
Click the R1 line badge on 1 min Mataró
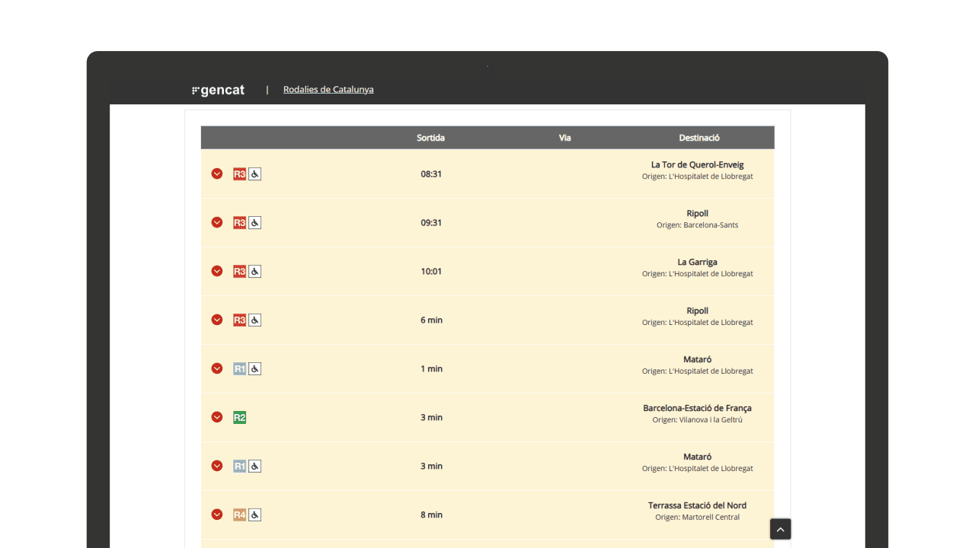(x=239, y=369)
